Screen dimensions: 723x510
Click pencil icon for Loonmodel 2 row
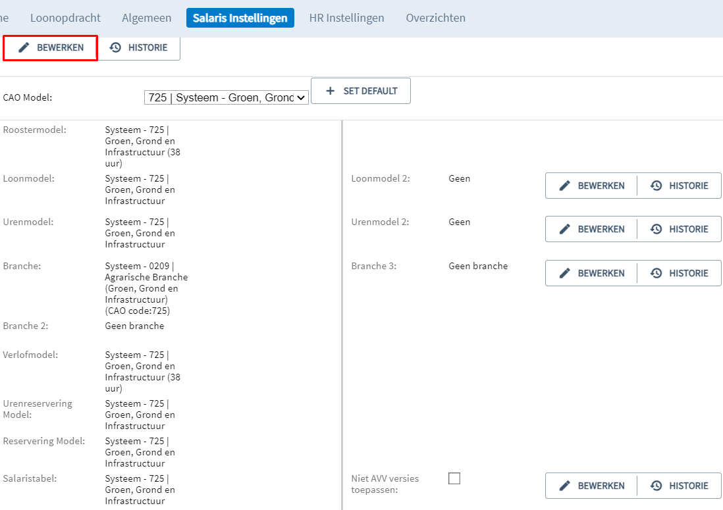564,186
